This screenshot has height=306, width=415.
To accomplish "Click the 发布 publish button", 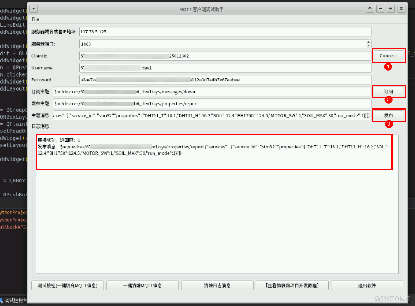I will pyautogui.click(x=388, y=115).
